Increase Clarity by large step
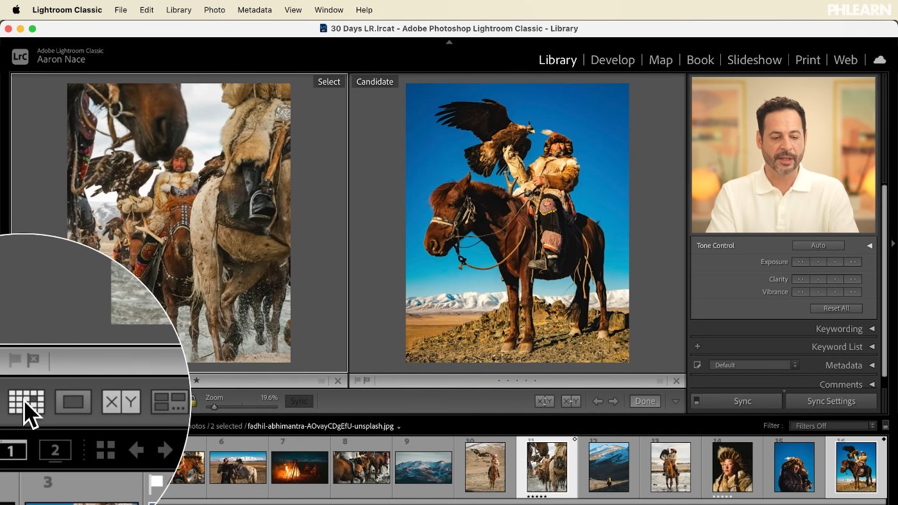Image resolution: width=898 pixels, height=505 pixels. [852, 279]
